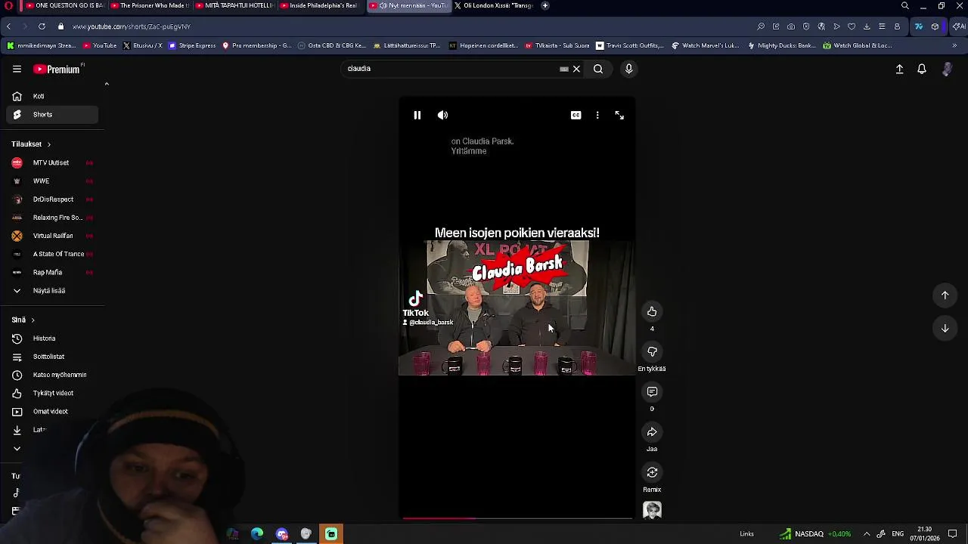Open the WWE channel subscription
Viewport: 968px width, 544px height.
click(52, 181)
